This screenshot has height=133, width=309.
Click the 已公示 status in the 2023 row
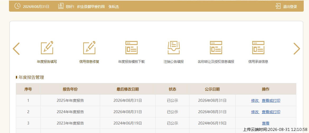click(x=172, y=123)
